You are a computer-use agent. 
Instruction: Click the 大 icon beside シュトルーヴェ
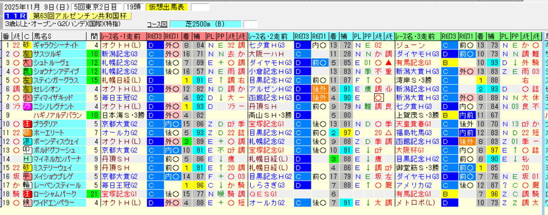(x=27, y=63)
